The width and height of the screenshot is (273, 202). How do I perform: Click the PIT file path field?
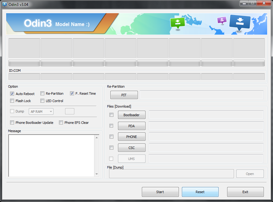[x=201, y=95]
